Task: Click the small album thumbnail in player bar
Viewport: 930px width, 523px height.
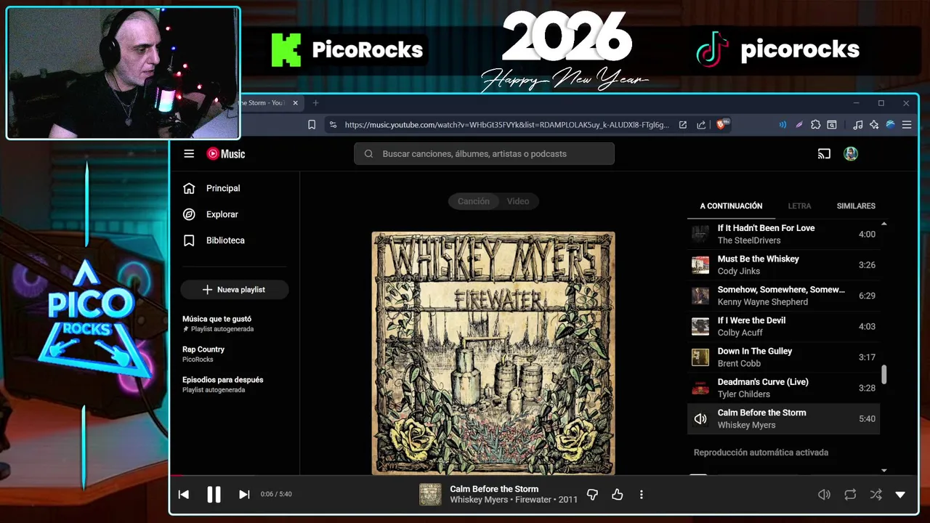Action: click(430, 495)
